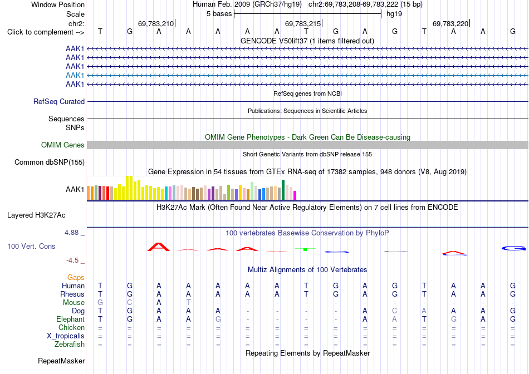This screenshot has width=529, height=374.
Task: Select the "Rhesus" species row label
Action: pyautogui.click(x=72, y=294)
